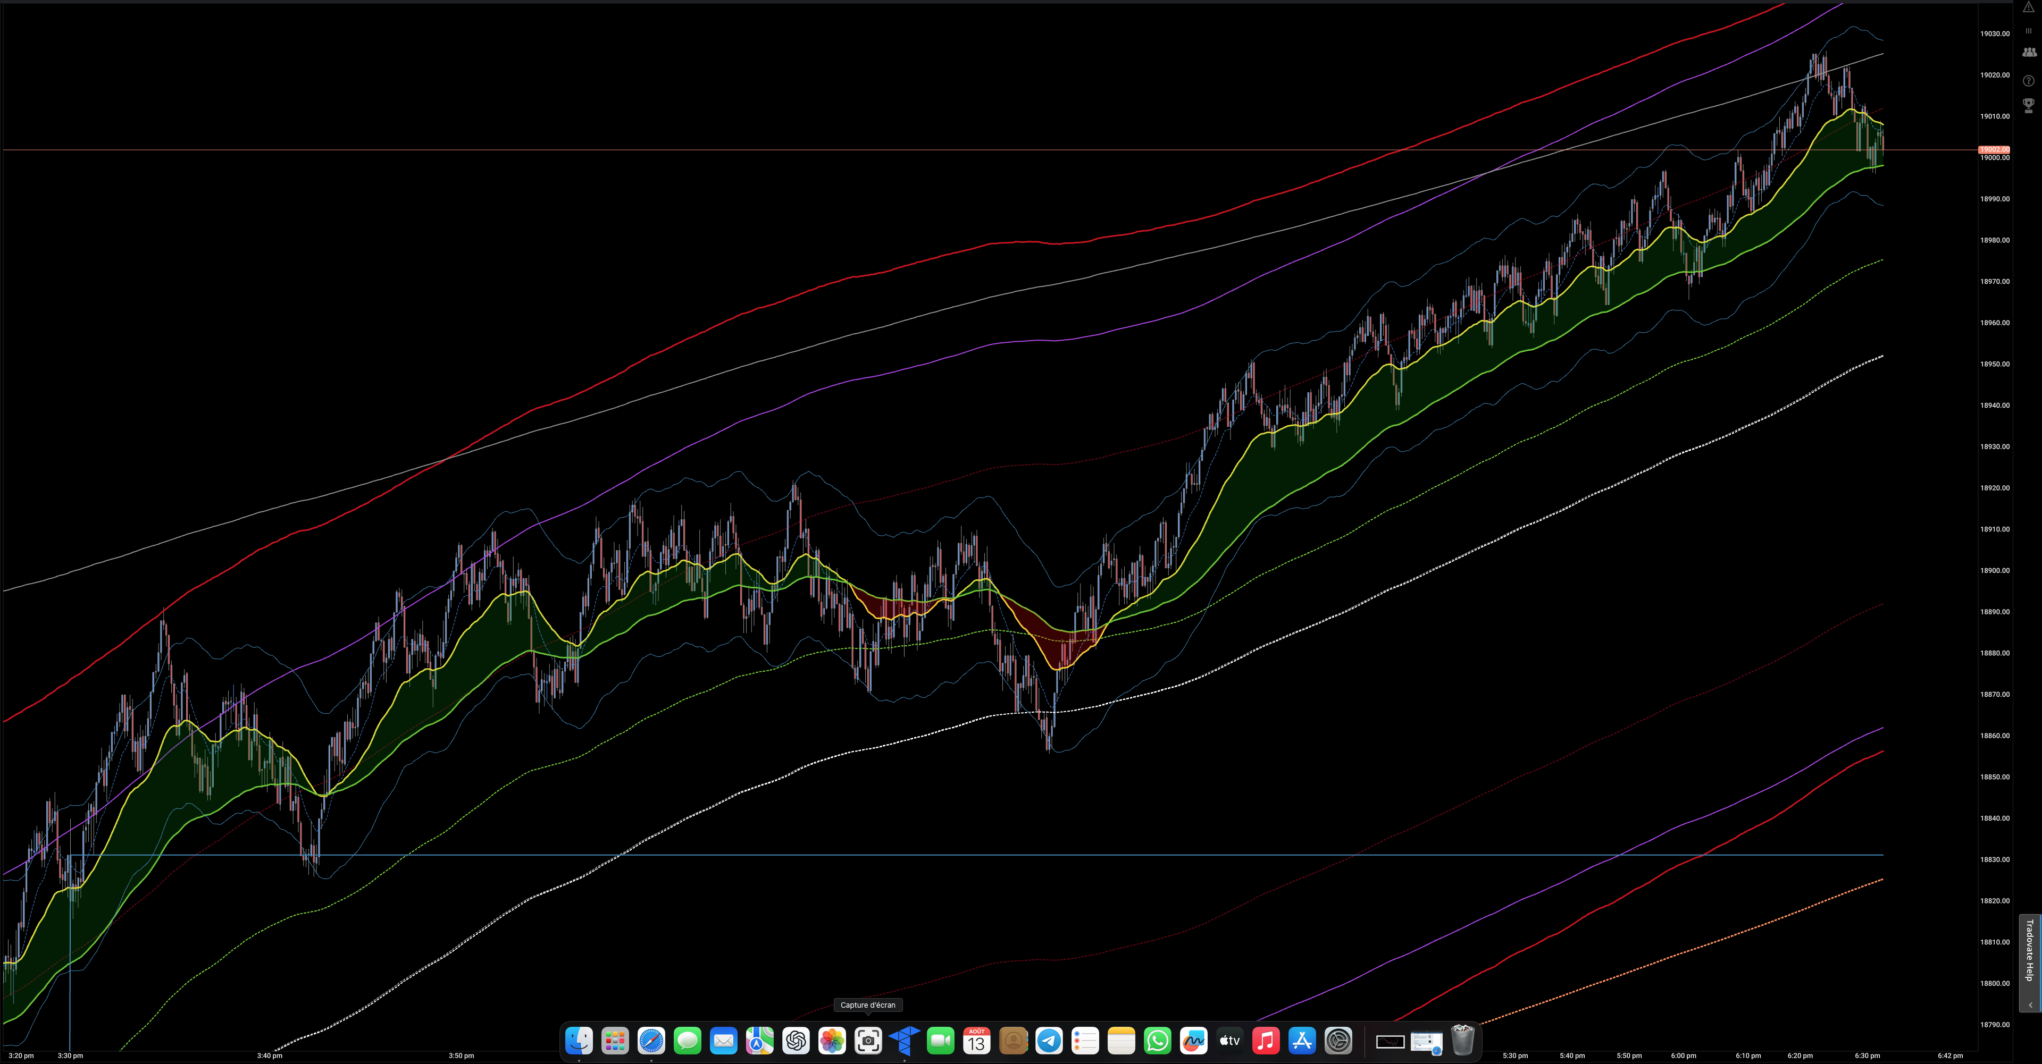2042x1064 pixels.
Task: Open Calendar showing AOÛT 13
Action: [x=977, y=1040]
